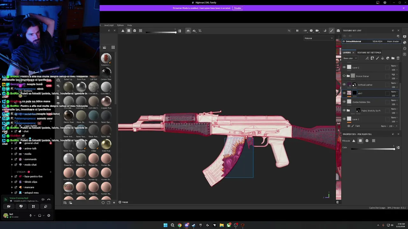Viewport: 408px width, 229px height.
Task: Open blend mode dropdown for Bronze Statue
Action: point(394,74)
